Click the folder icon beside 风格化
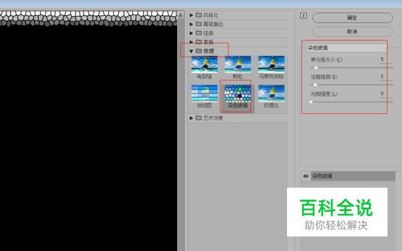 199,15
